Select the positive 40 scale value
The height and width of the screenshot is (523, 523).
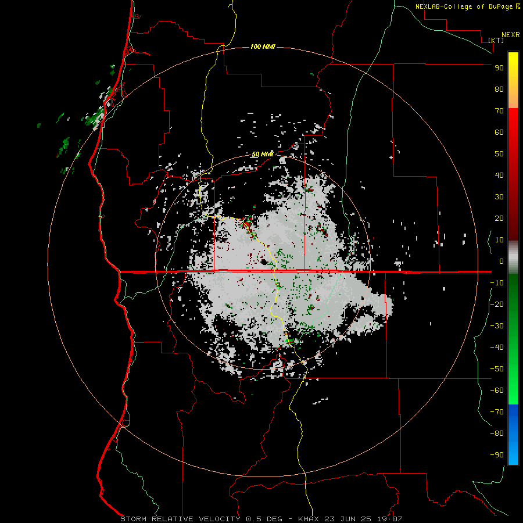pos(499,175)
